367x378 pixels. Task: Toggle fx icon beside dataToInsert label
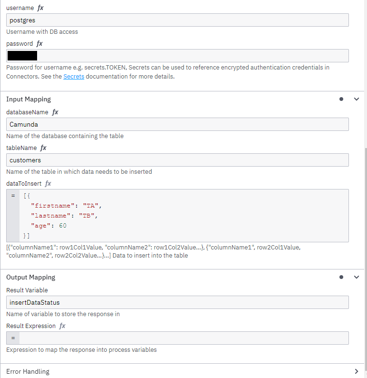tap(48, 184)
